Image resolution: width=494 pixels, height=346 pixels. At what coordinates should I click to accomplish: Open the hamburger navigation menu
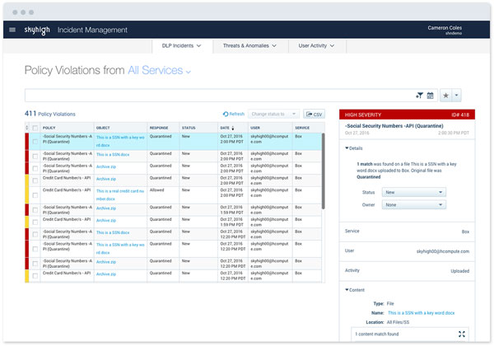click(x=12, y=30)
